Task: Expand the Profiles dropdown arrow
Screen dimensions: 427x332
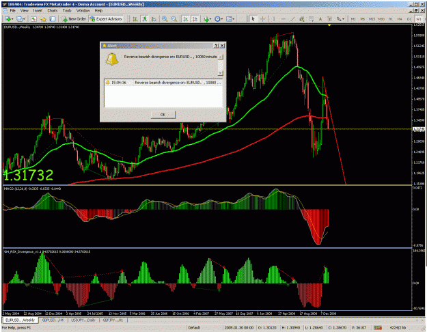Action: (x=24, y=19)
